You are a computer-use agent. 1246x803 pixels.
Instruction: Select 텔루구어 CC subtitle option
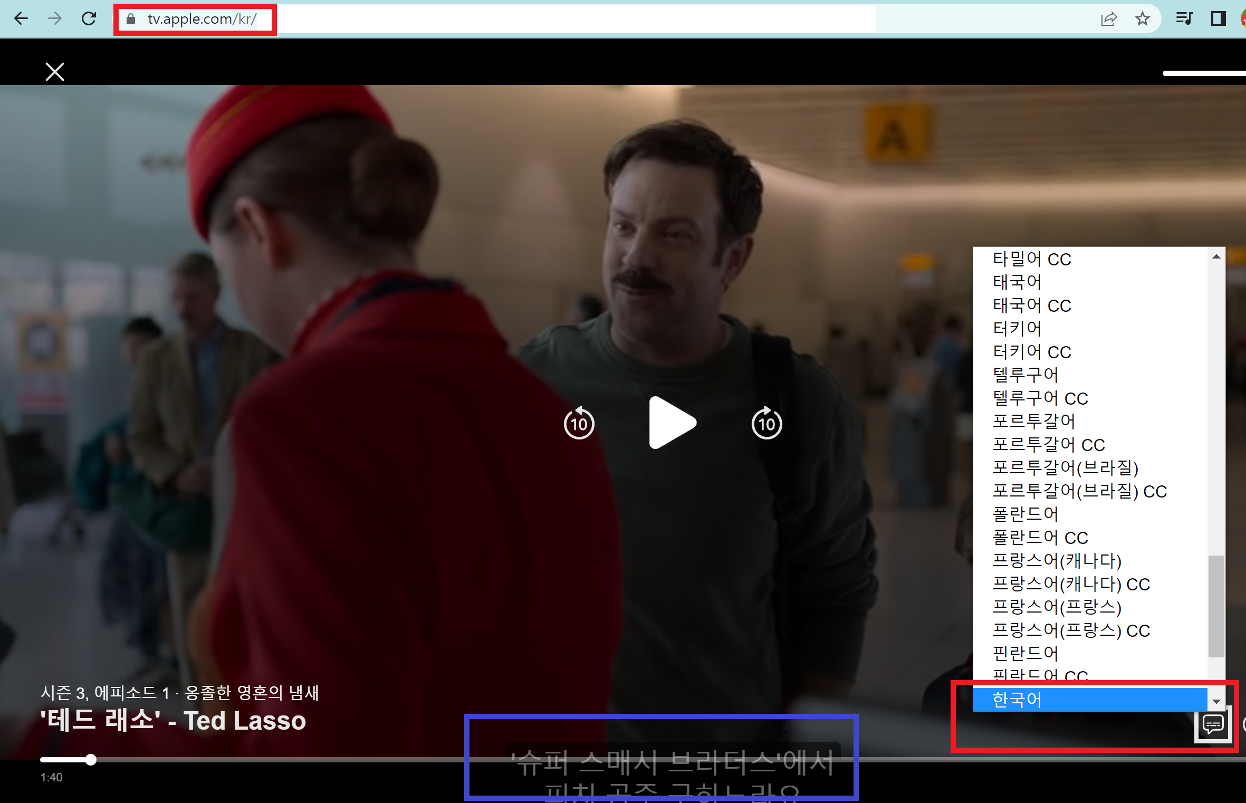pyautogui.click(x=1090, y=398)
